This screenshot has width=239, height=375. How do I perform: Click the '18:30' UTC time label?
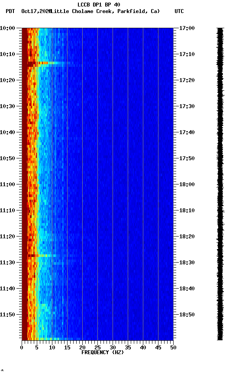[x=187, y=263]
